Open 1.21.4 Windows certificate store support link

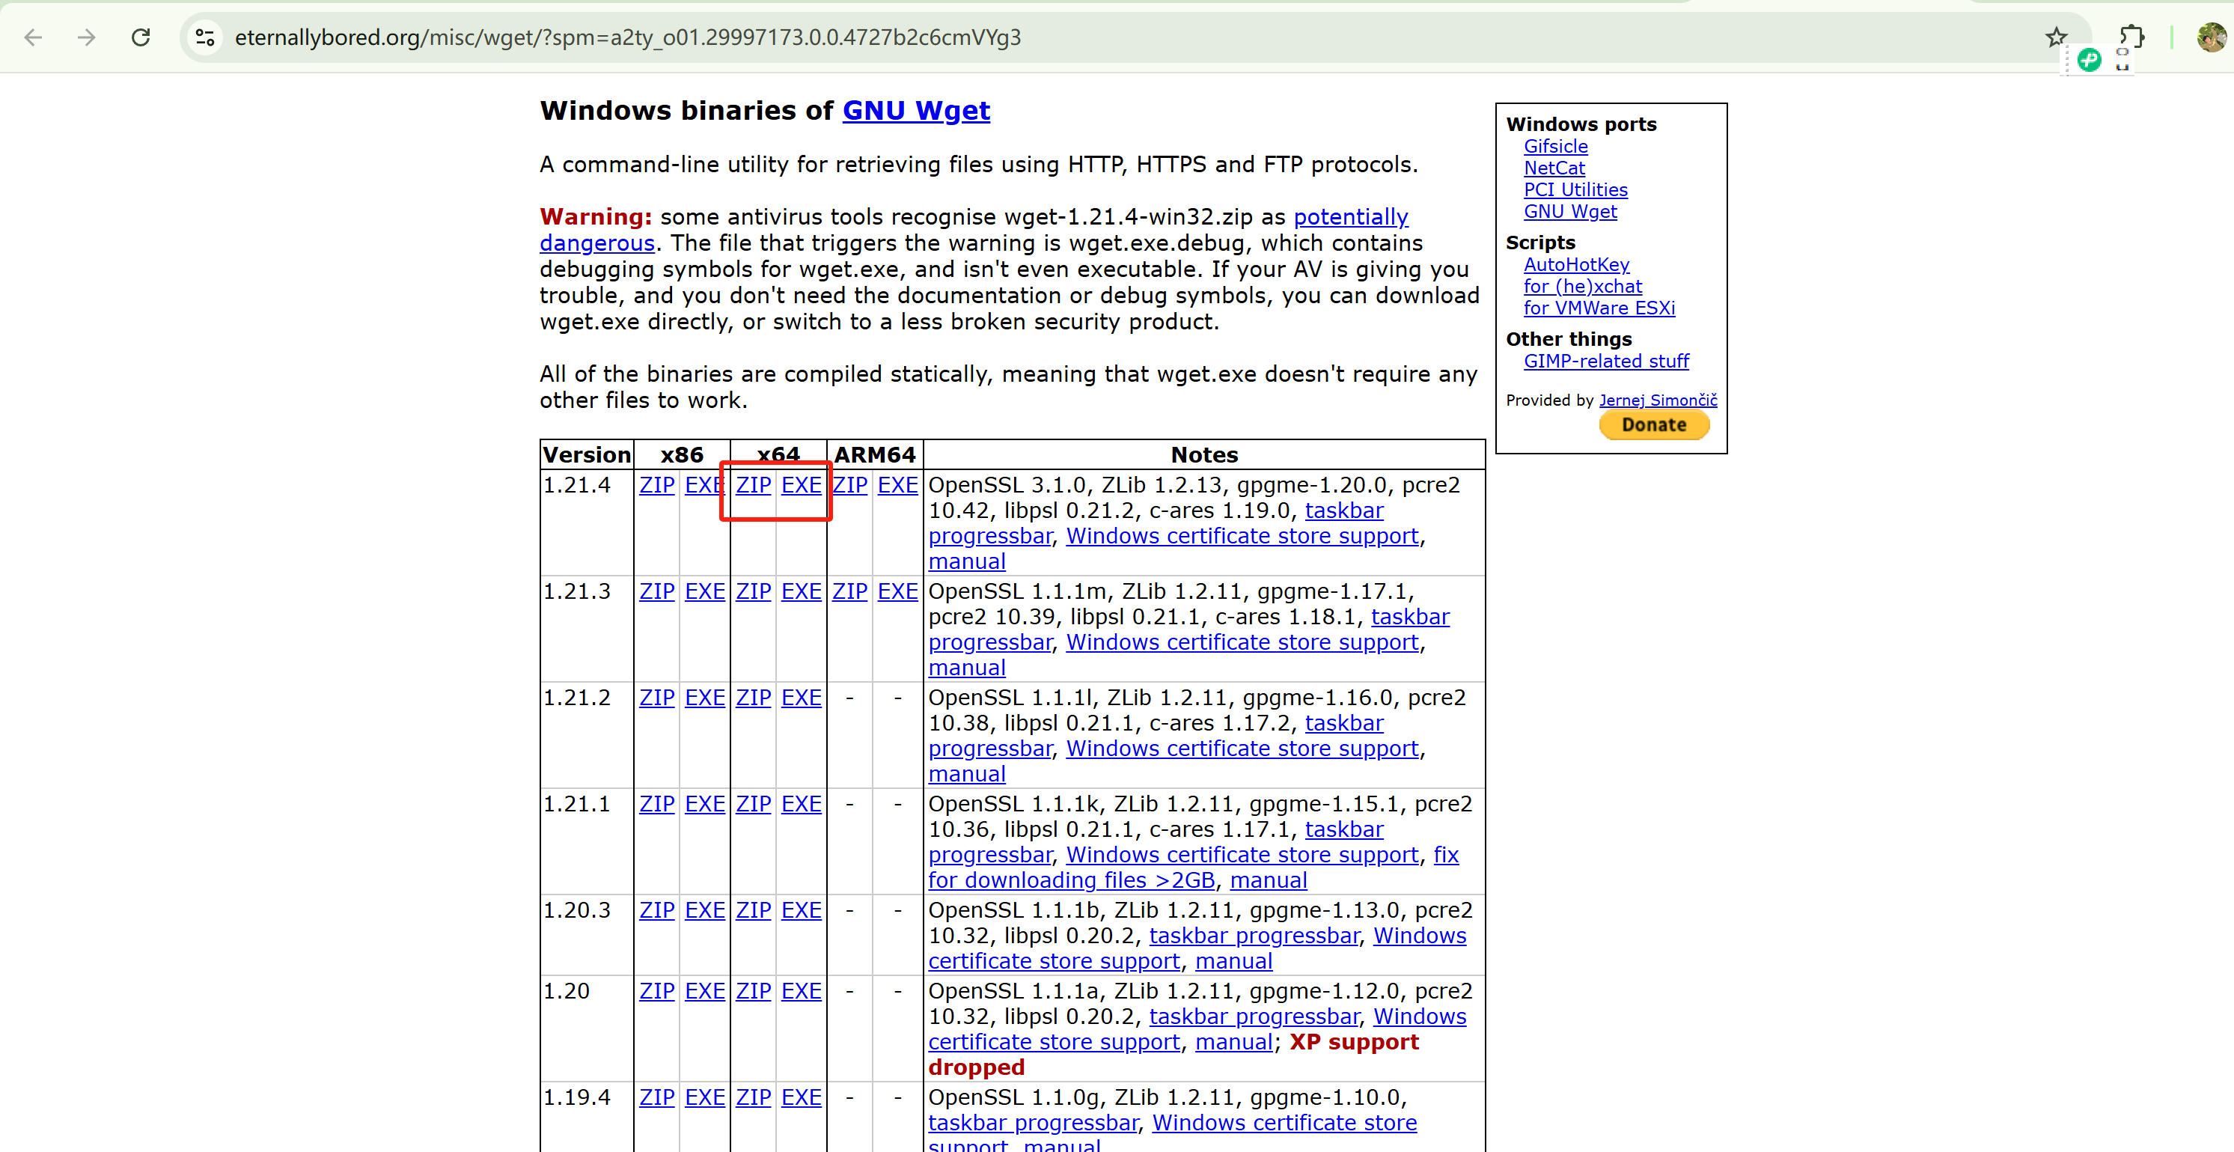tap(1242, 536)
